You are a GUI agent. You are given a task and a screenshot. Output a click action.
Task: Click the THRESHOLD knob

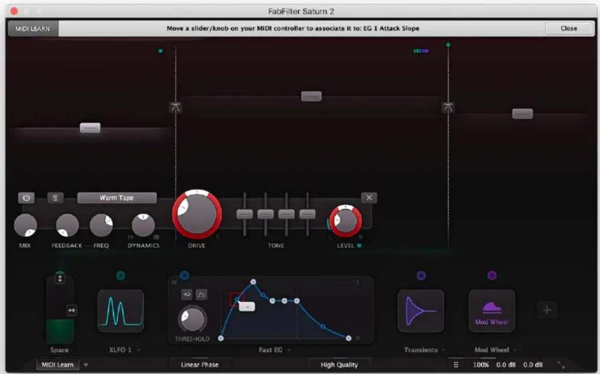192,320
